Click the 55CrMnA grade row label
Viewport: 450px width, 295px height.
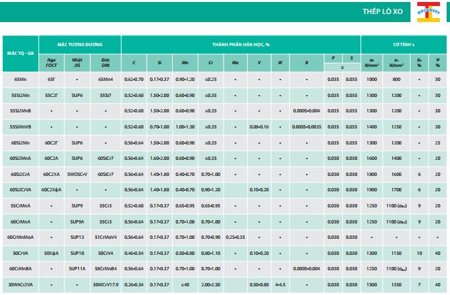click(x=20, y=206)
